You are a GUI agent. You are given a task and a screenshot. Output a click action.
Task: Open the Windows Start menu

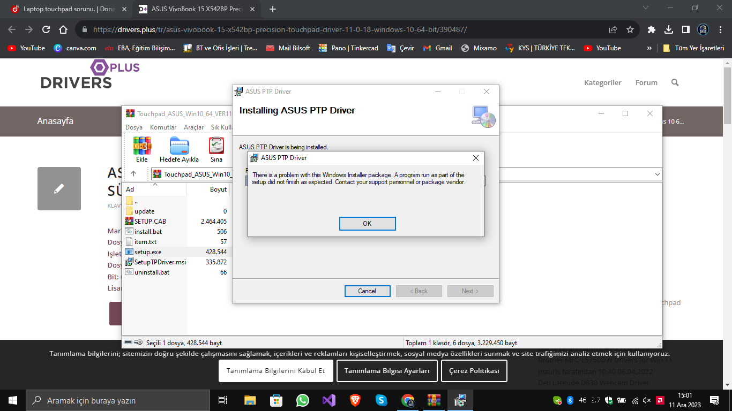tap(12, 400)
